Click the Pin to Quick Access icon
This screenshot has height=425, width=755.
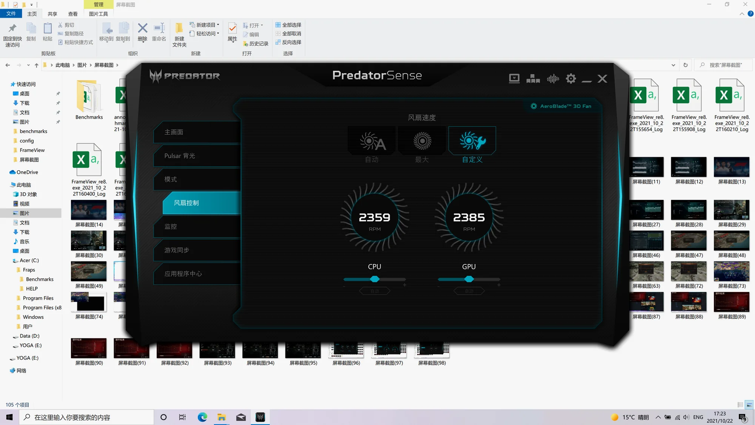[x=12, y=28]
